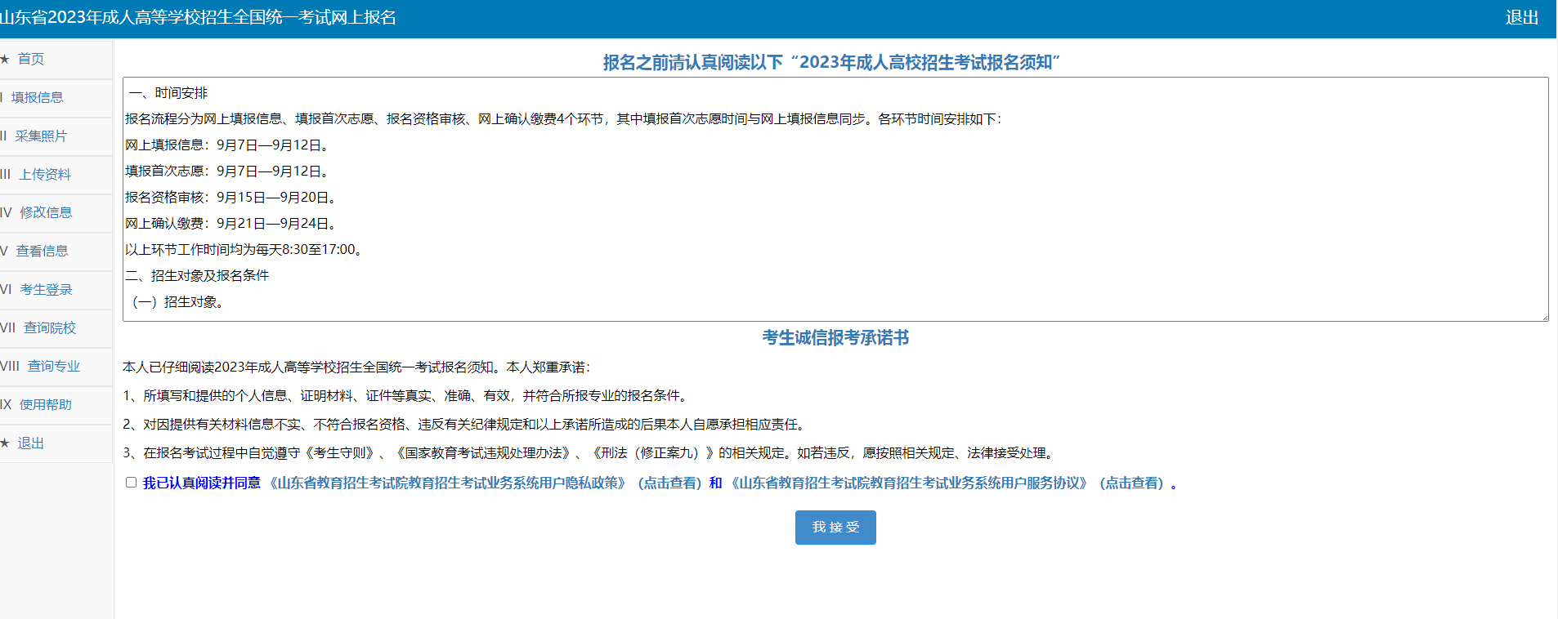Select 查看信息 from the sidebar

pyautogui.click(x=43, y=251)
